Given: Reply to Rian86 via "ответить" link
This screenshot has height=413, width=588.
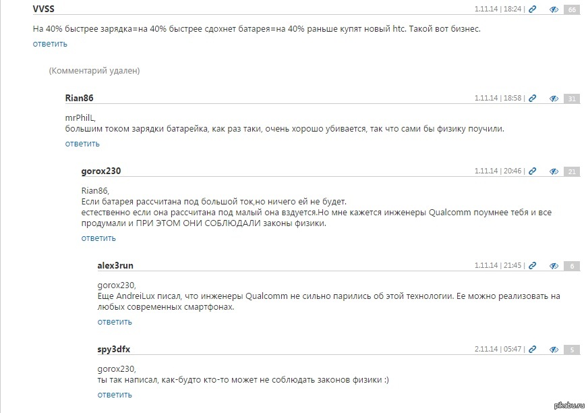Looking at the screenshot, I should (82, 143).
